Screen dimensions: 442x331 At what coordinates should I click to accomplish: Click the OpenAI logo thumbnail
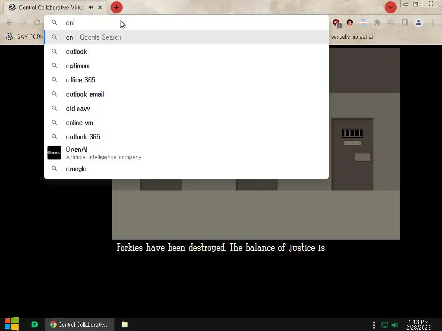pos(54,153)
